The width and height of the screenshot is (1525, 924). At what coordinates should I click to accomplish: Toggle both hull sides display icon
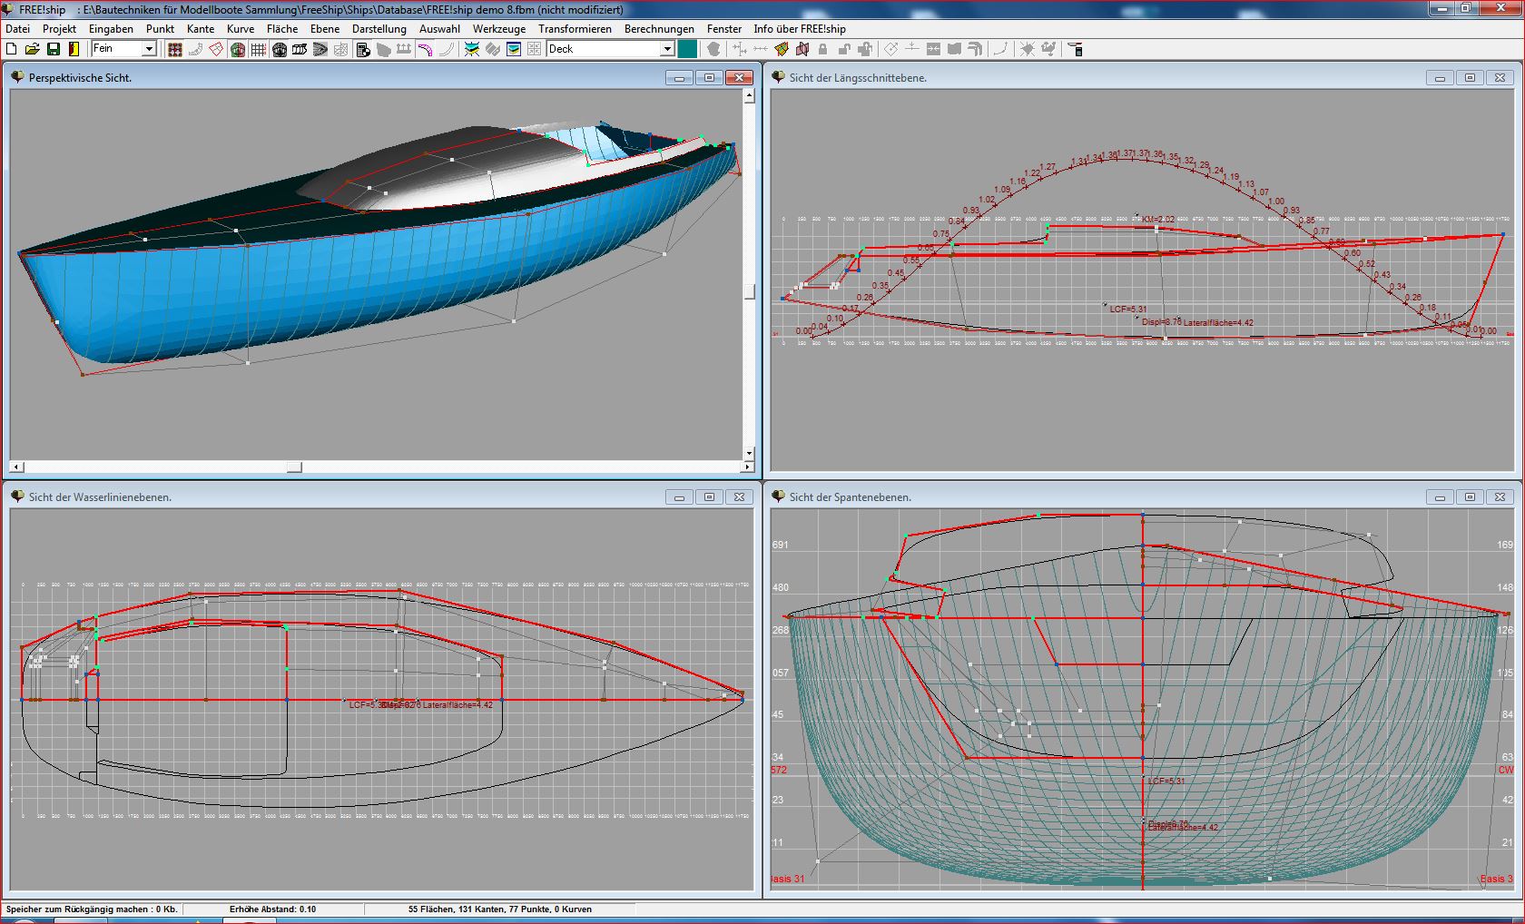pos(237,49)
